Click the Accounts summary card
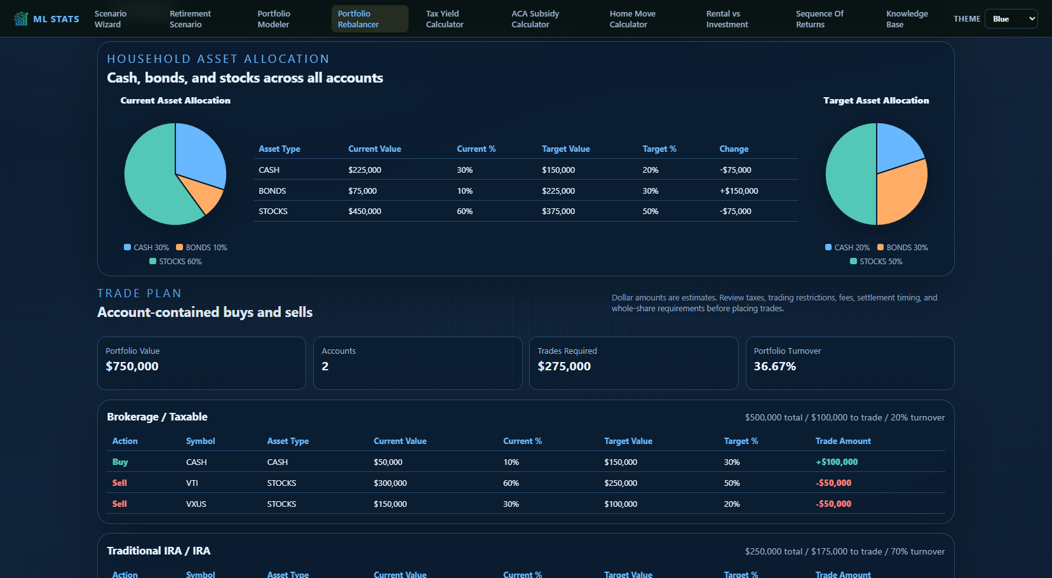Screen dimensions: 1052x578 tap(418, 363)
